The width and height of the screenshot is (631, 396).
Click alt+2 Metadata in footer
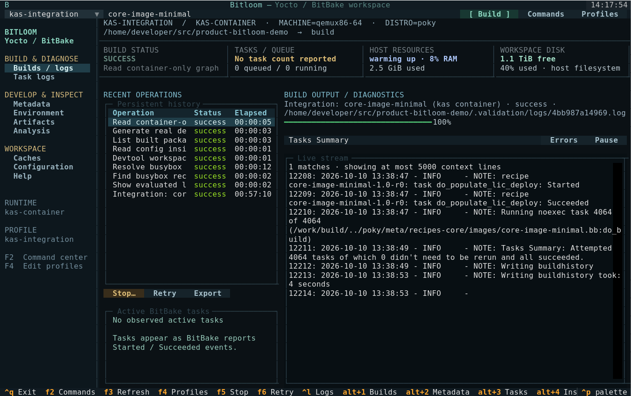[x=437, y=392]
